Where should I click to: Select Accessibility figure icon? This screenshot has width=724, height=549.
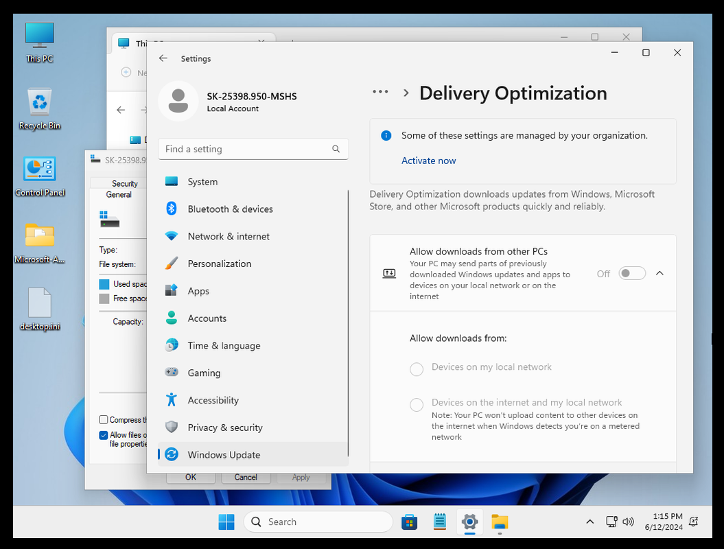pos(172,399)
